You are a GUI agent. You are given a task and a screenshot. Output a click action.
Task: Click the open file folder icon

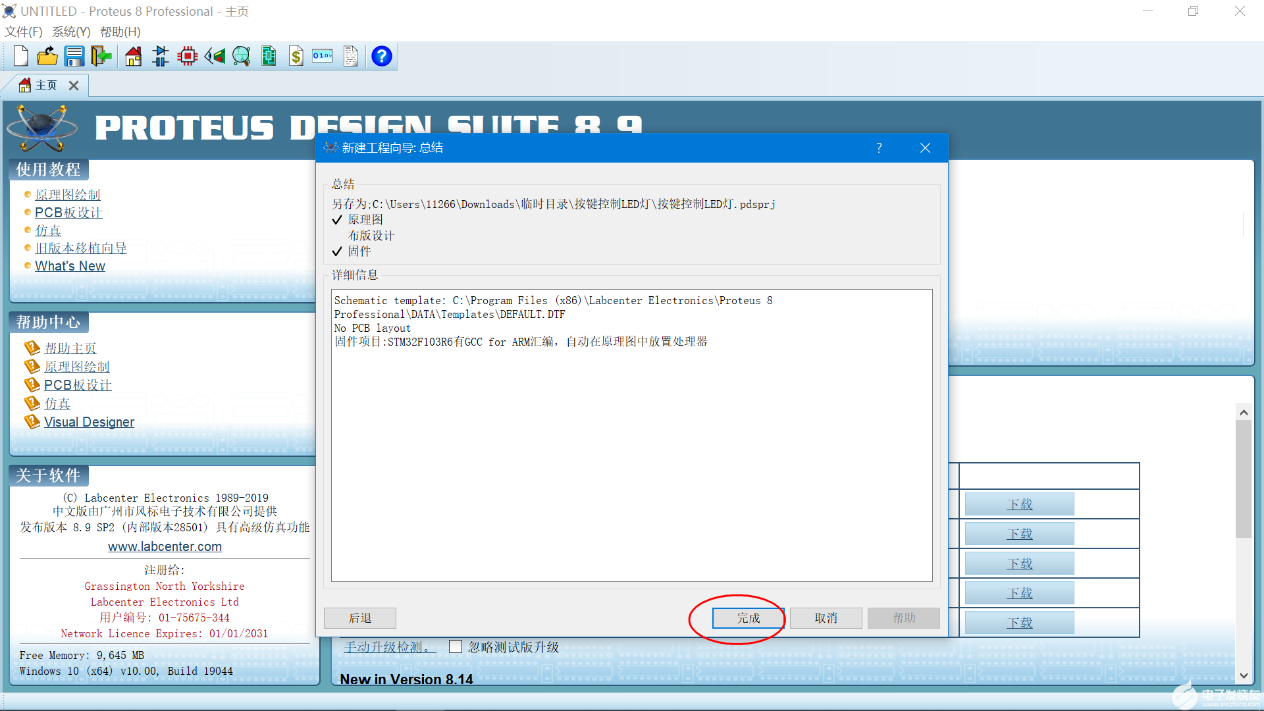46,57
